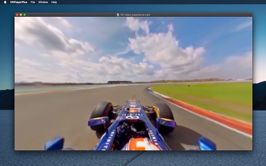The image size is (266, 166).
Task: Close the VR video player window
Action: [x=17, y=15]
